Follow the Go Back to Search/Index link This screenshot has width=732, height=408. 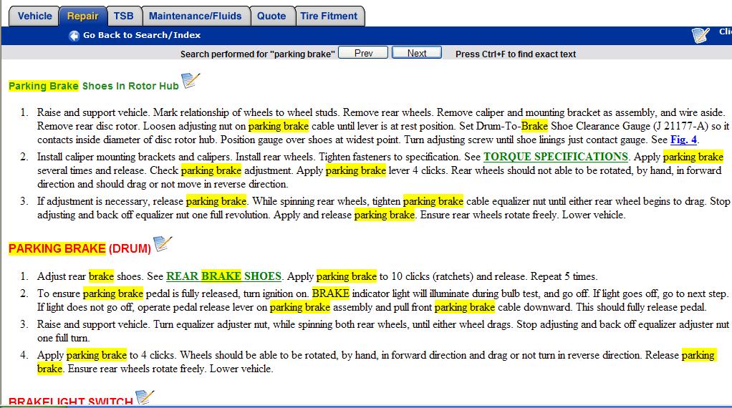coord(142,35)
